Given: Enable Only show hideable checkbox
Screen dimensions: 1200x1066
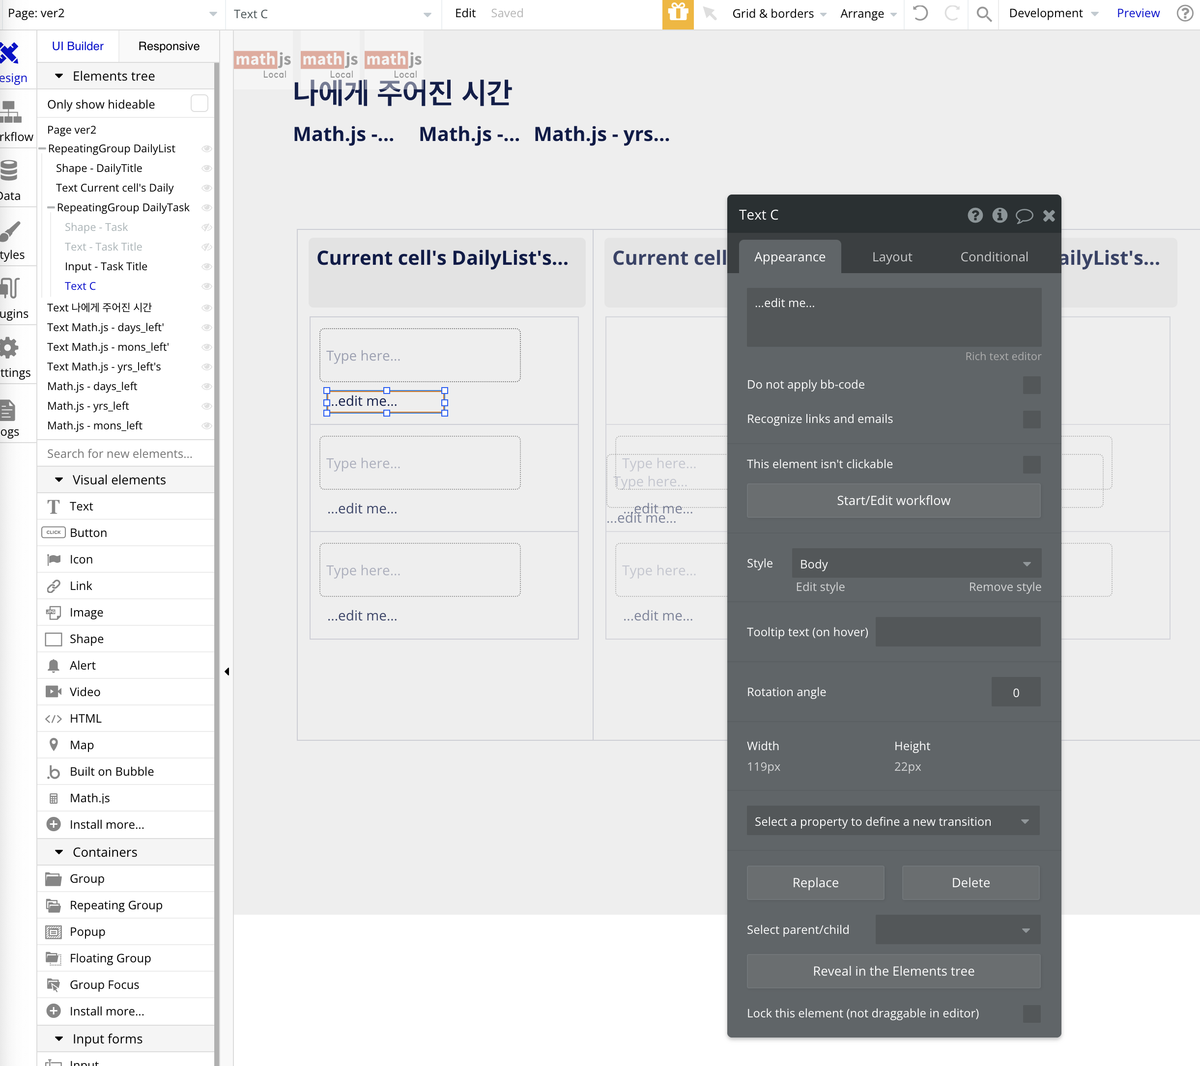Looking at the screenshot, I should [x=199, y=104].
